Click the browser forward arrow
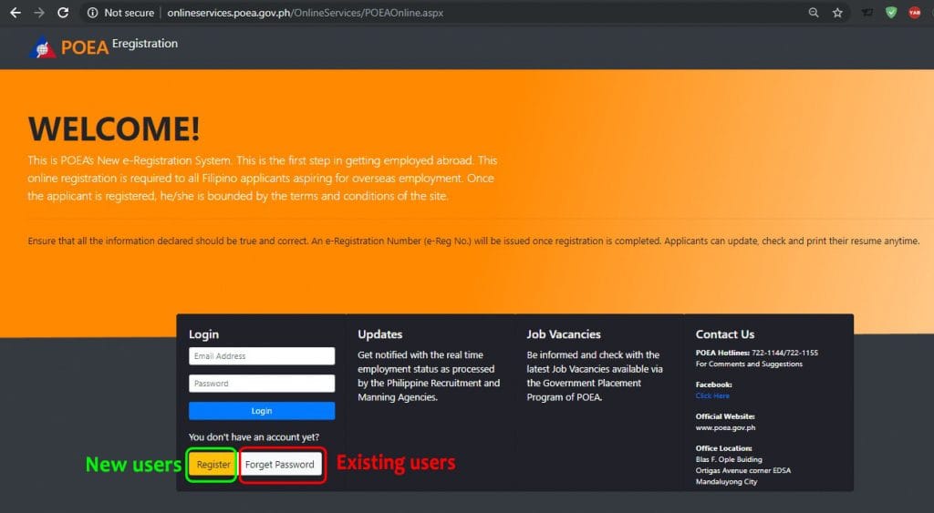Image resolution: width=934 pixels, height=513 pixels. pyautogui.click(x=39, y=13)
